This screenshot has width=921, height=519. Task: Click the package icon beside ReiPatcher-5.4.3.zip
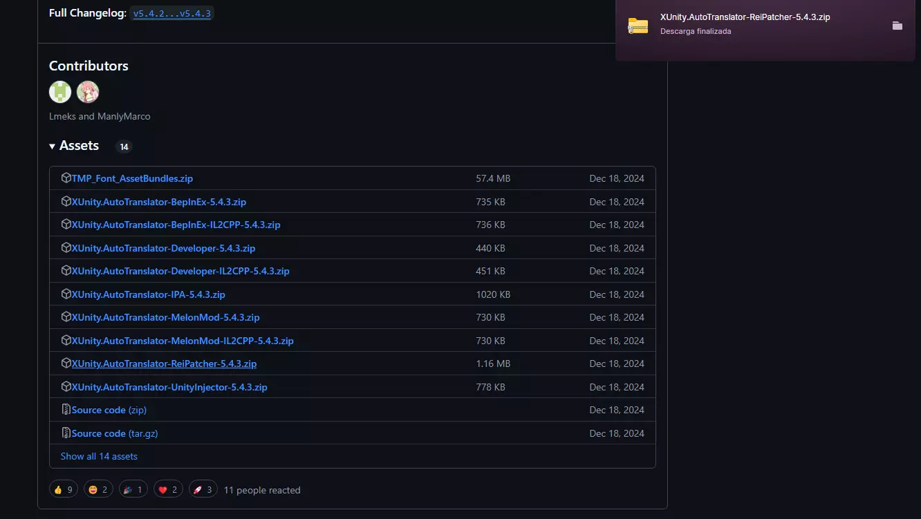tap(66, 364)
